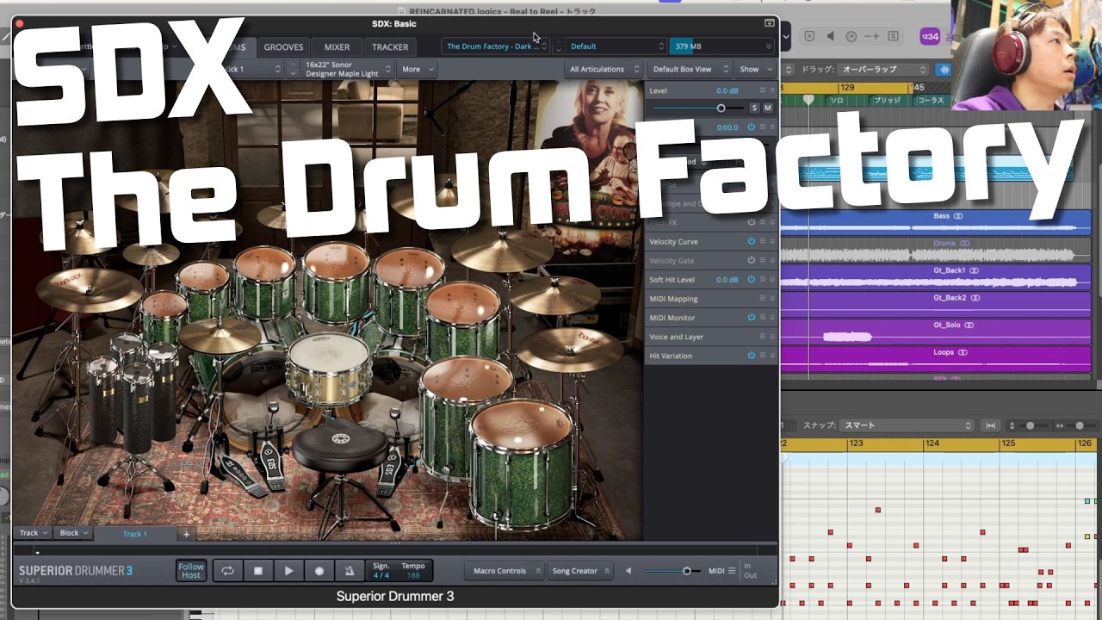Viewport: 1102px width, 620px height.
Task: Click the Logic speaker icon in toolbar
Action: [x=830, y=36]
